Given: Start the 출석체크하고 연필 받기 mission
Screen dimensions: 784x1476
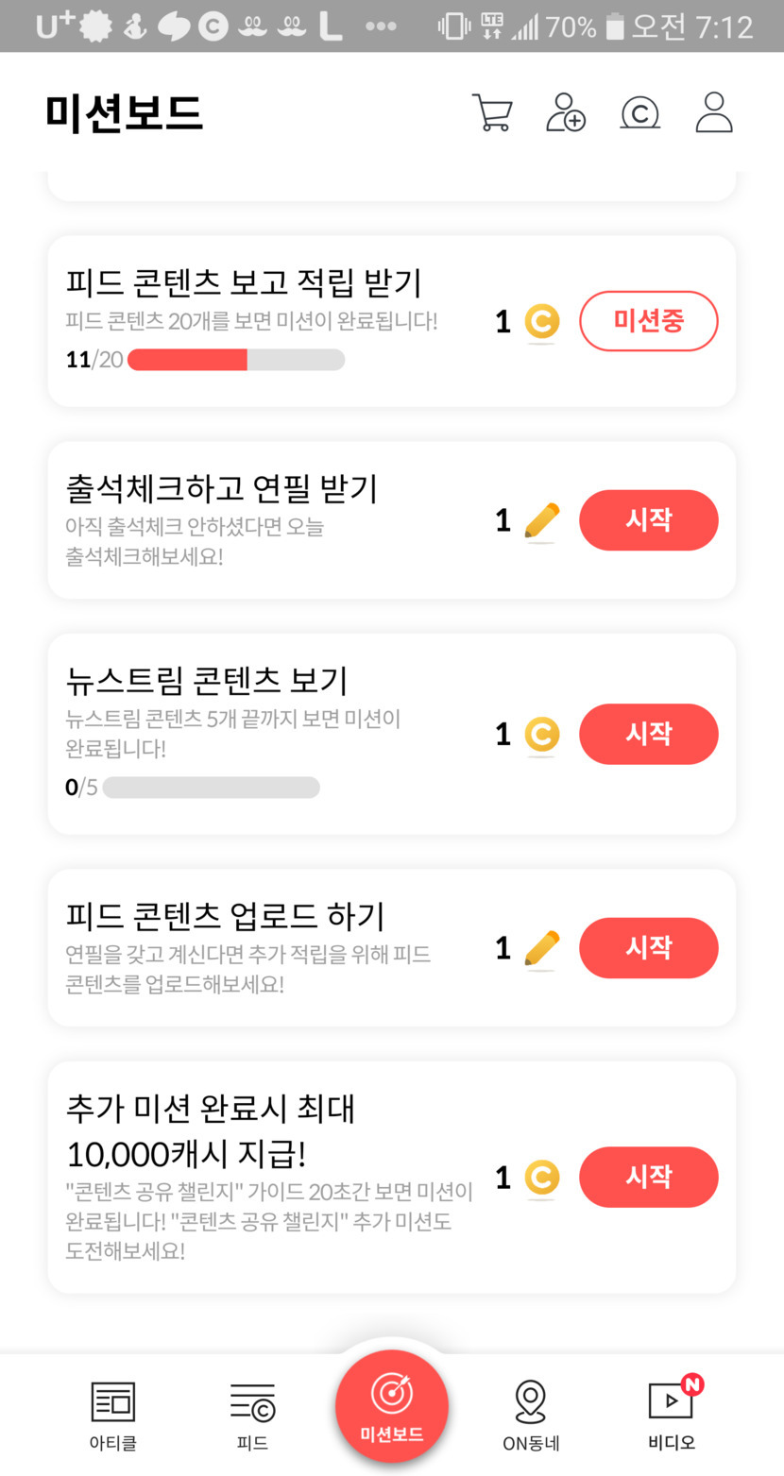Looking at the screenshot, I should click(x=648, y=520).
